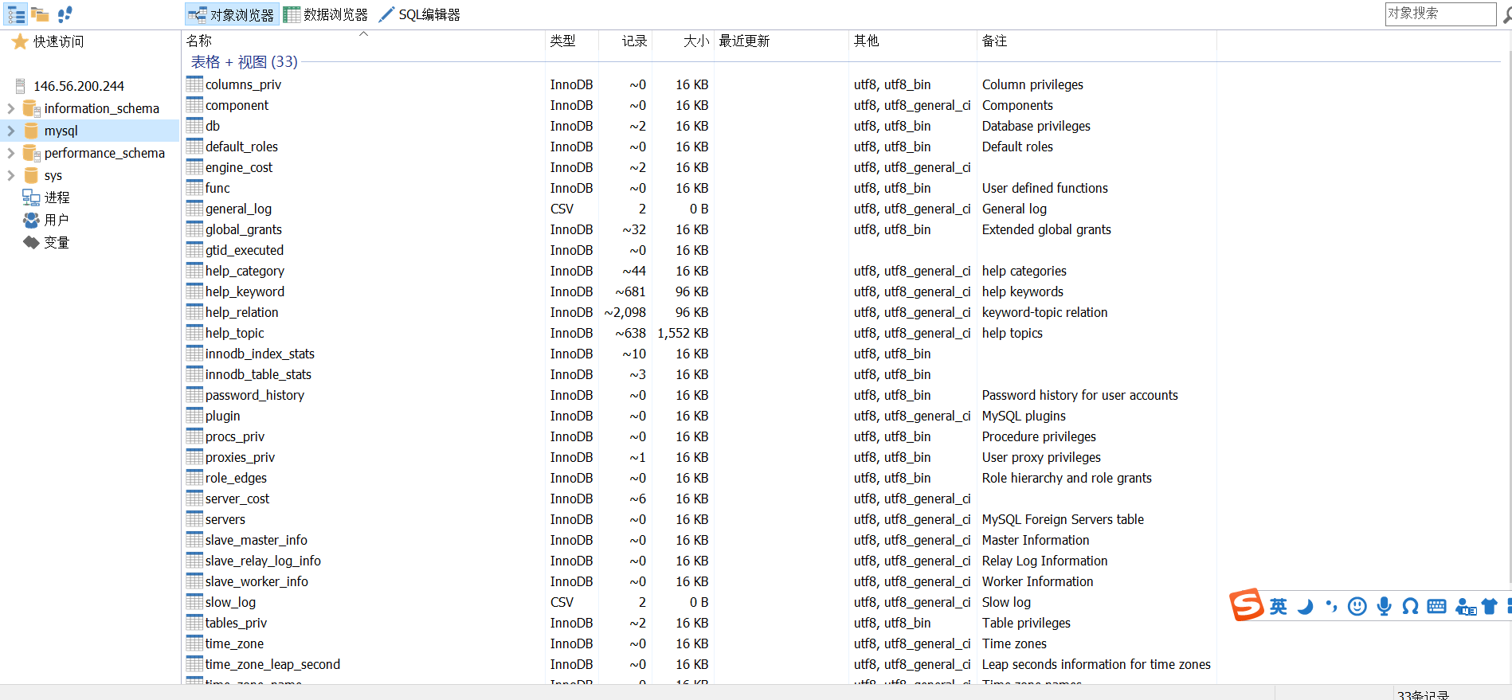Select the tree view icon in top toolbar
The height and width of the screenshot is (700, 1512).
16,14
